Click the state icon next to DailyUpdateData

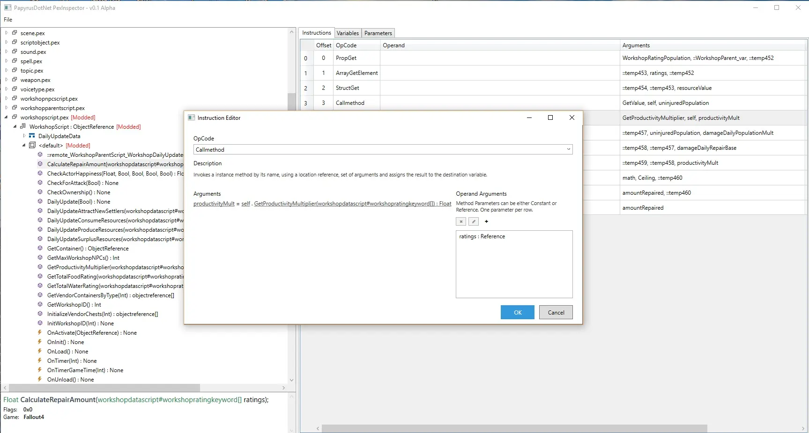[31, 136]
